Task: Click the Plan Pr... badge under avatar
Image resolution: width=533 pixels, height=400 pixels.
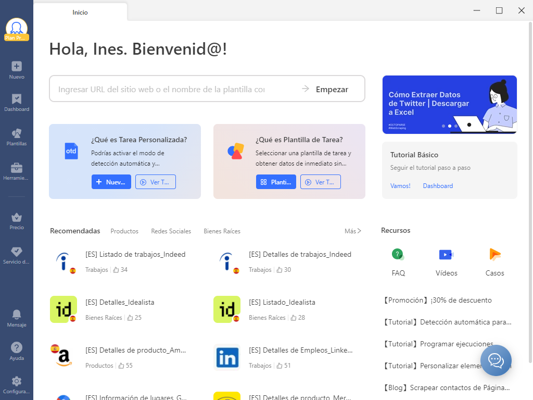Action: click(17, 37)
